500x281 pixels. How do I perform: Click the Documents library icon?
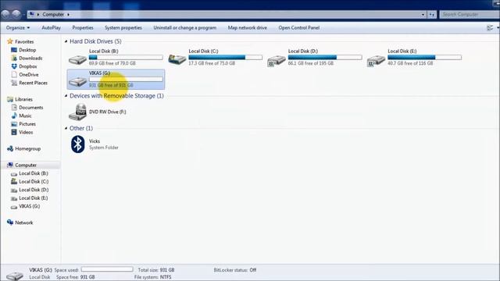pyautogui.click(x=14, y=108)
